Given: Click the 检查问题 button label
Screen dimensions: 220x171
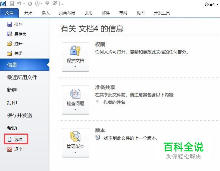Looking at the screenshot, I should [x=75, y=103].
